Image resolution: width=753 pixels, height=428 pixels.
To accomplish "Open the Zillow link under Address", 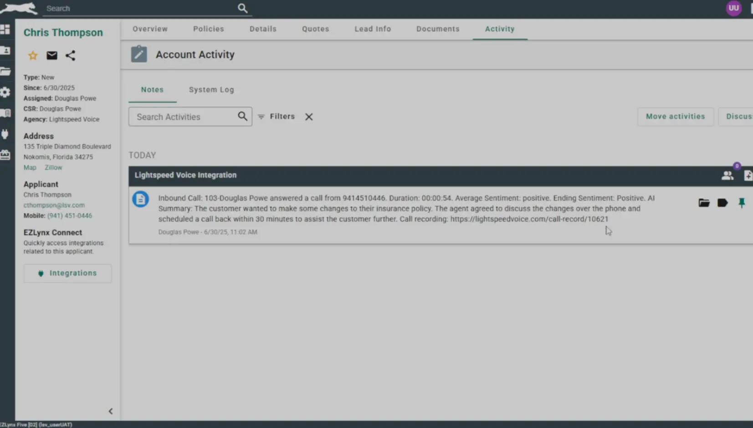I will click(53, 167).
